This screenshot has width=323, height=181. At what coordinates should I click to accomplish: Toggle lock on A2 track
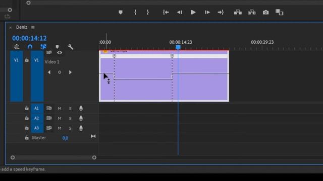coord(27,118)
